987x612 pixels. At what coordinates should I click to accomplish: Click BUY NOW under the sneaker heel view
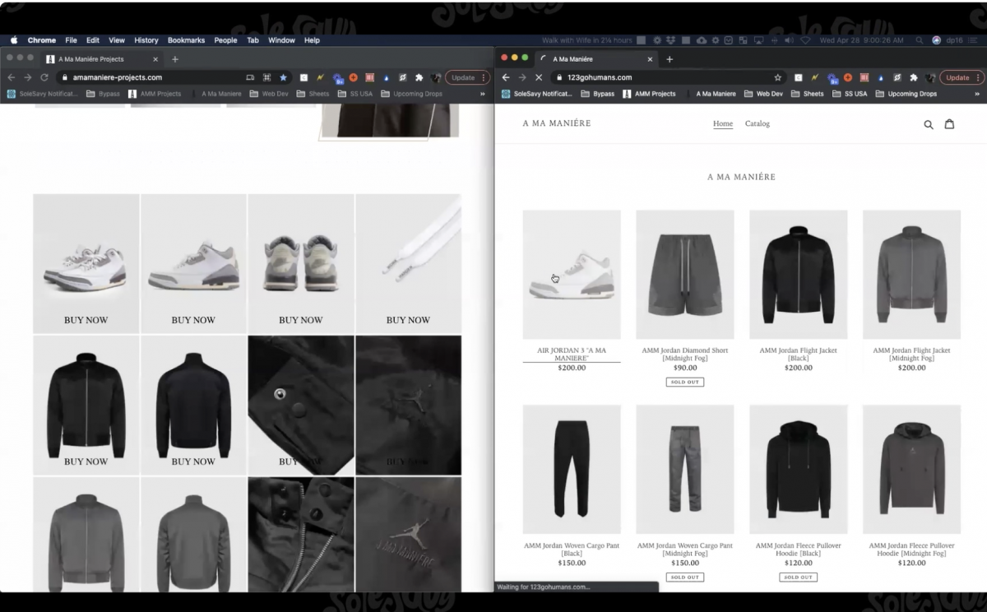click(301, 320)
